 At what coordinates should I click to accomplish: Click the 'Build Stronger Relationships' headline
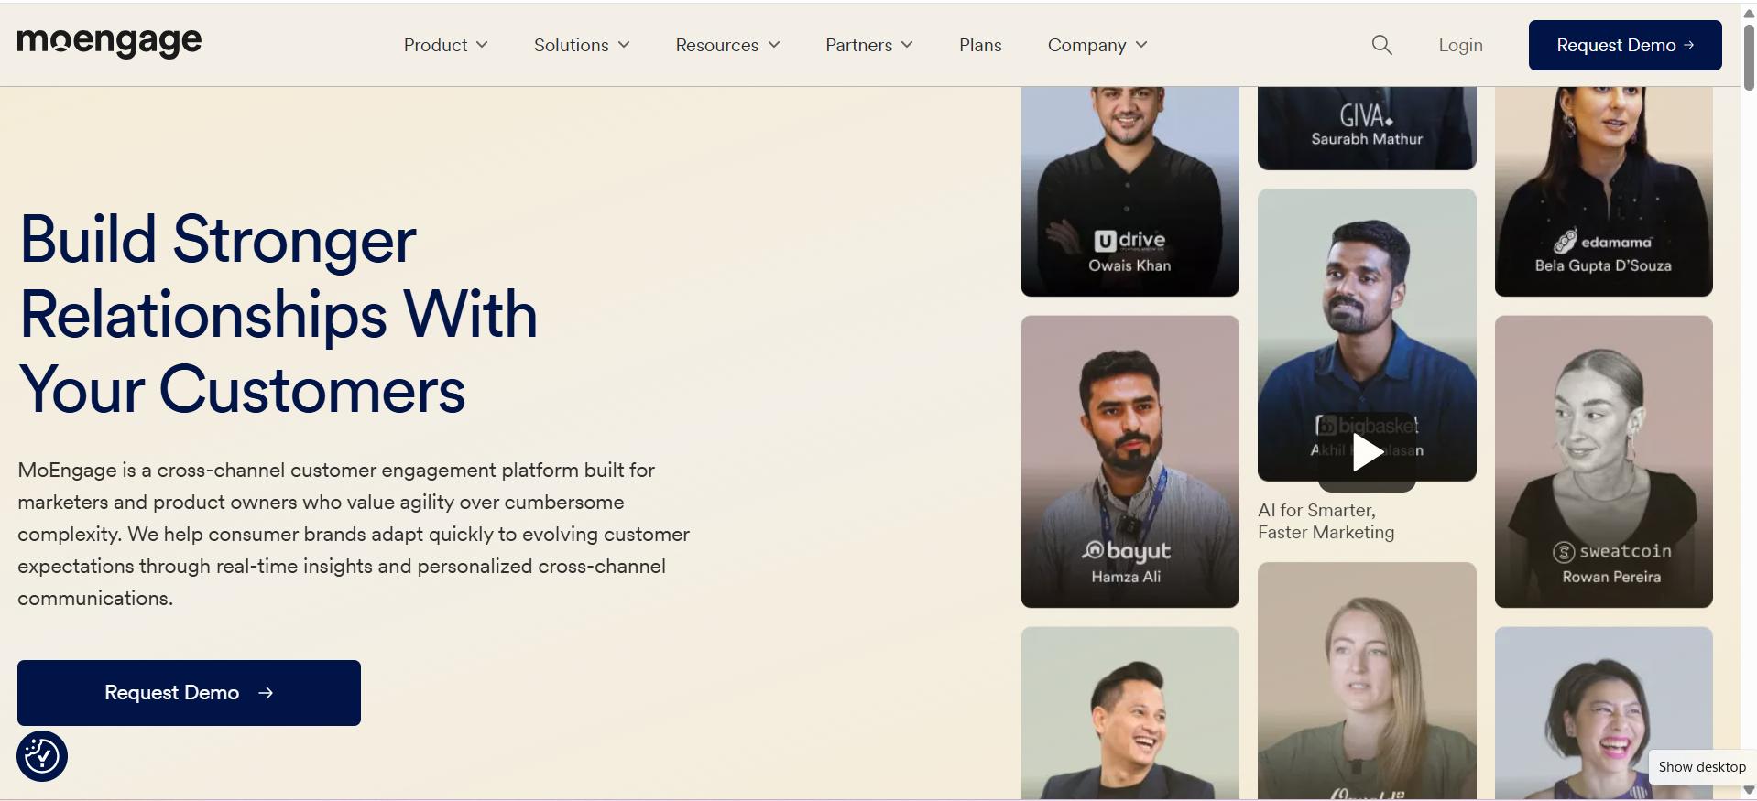coord(278,314)
